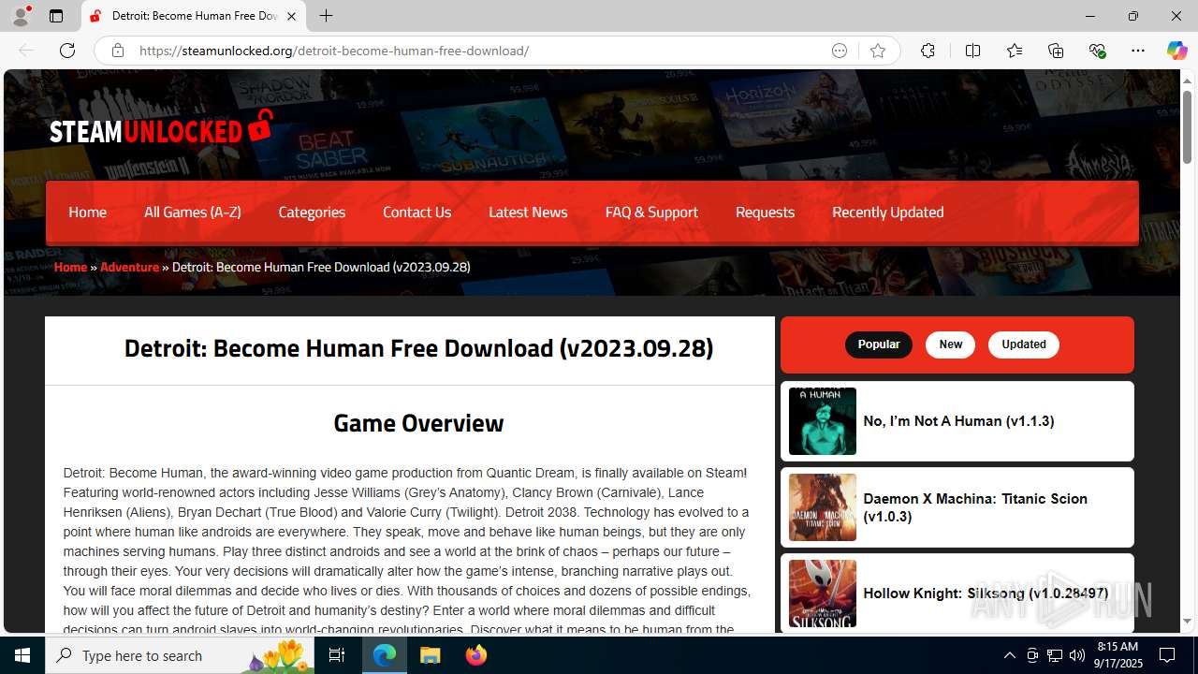Open network status tray icon
This screenshot has width=1198, height=674.
point(1055,655)
